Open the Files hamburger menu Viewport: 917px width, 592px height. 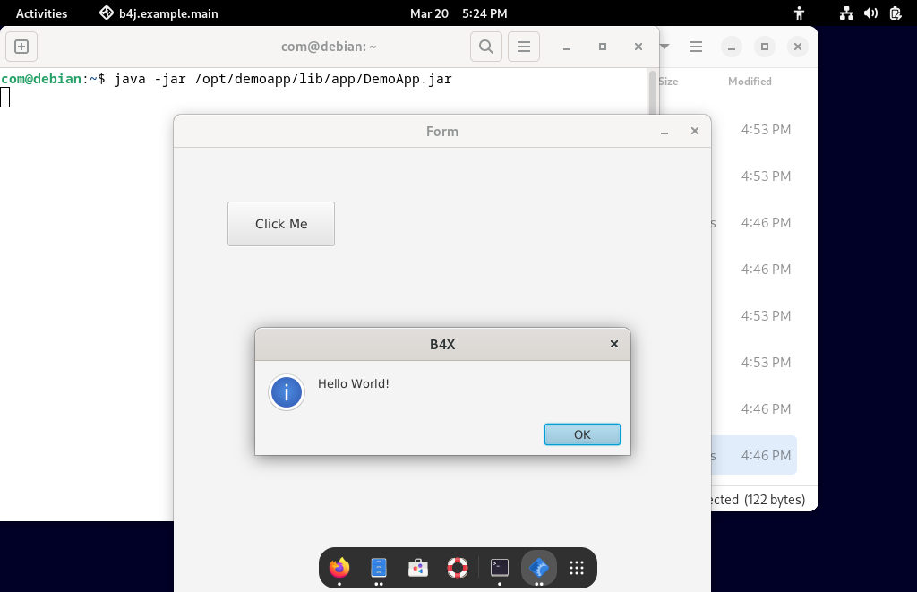tap(696, 47)
